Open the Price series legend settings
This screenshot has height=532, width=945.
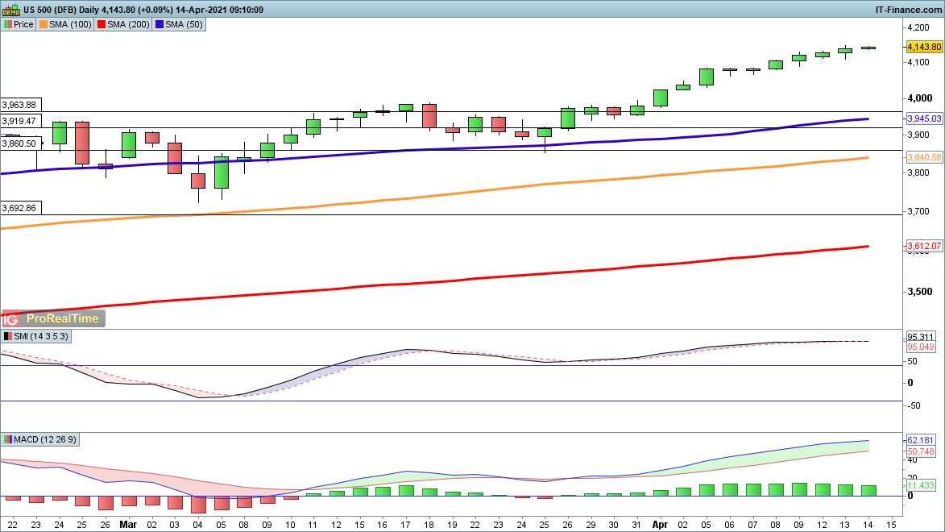click(x=19, y=24)
